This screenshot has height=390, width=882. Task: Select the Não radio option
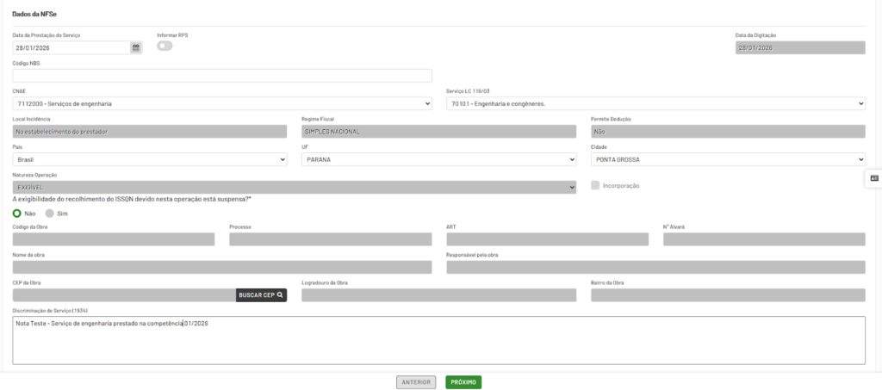pos(17,213)
